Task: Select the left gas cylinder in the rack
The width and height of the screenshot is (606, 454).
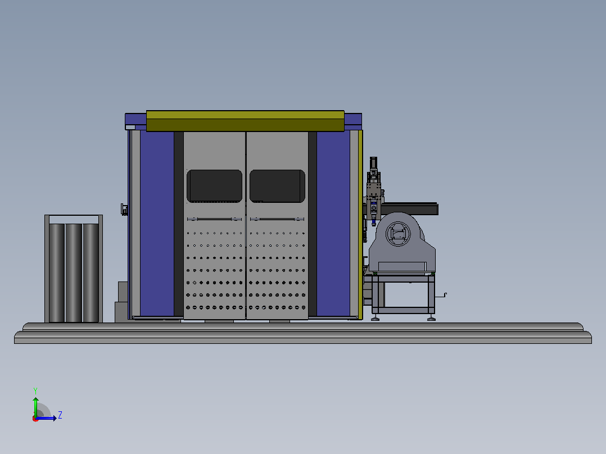Action: click(57, 273)
